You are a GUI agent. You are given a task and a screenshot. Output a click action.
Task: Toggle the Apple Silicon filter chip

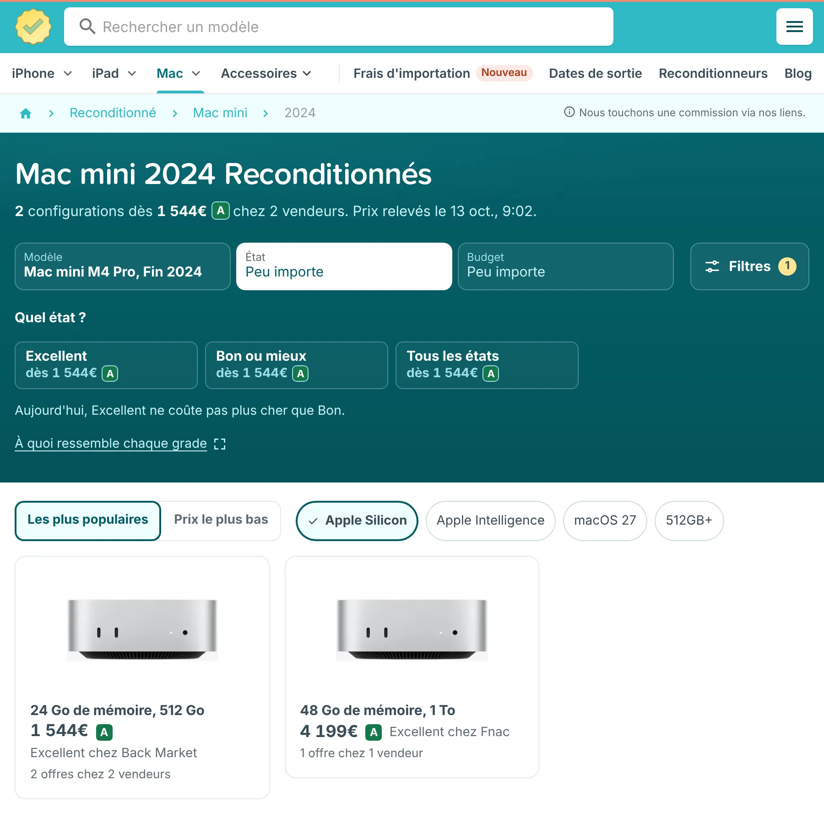point(357,520)
